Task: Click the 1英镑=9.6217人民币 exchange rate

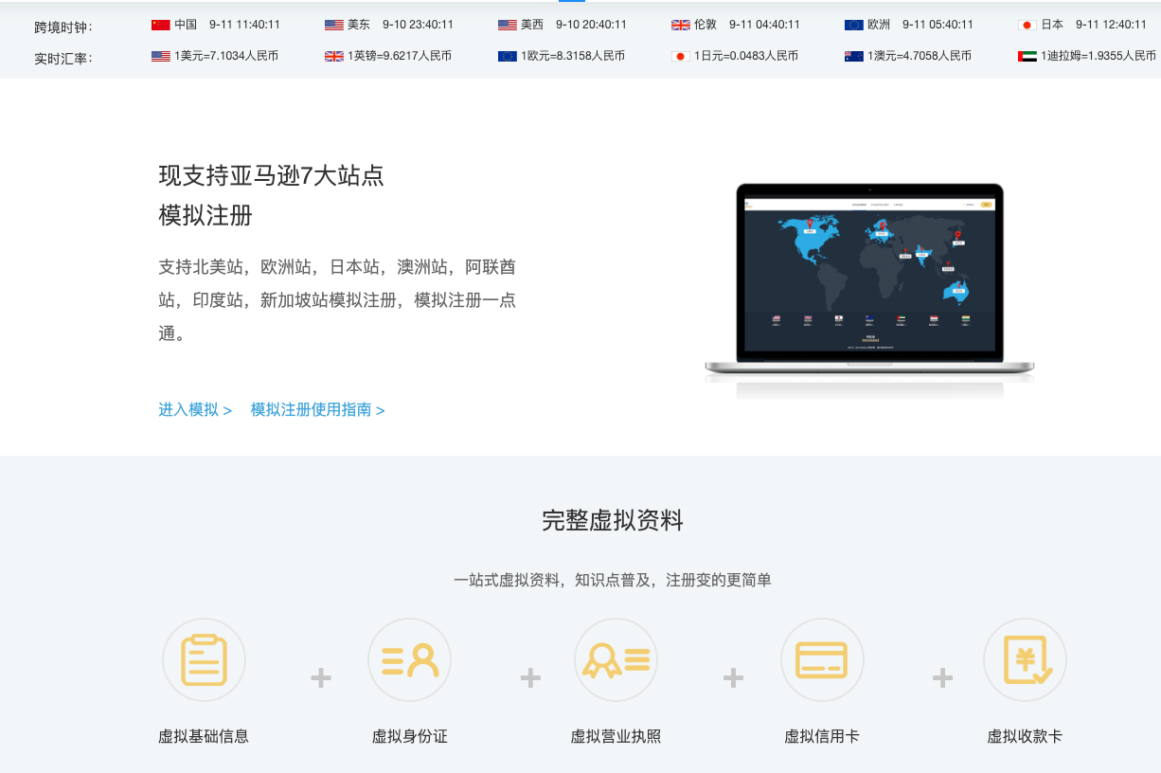Action: (400, 56)
